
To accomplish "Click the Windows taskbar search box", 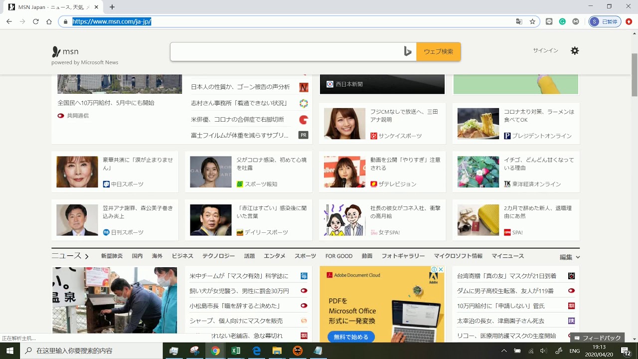I will [x=91, y=351].
